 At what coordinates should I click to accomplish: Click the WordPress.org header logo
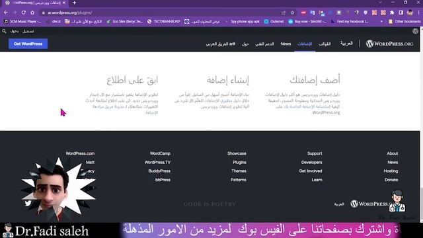coord(389,44)
